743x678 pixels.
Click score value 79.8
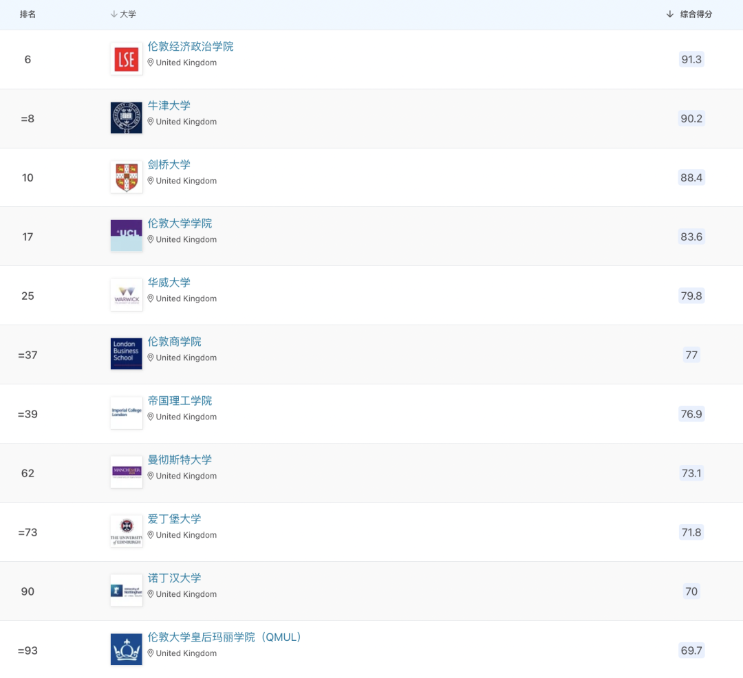691,296
